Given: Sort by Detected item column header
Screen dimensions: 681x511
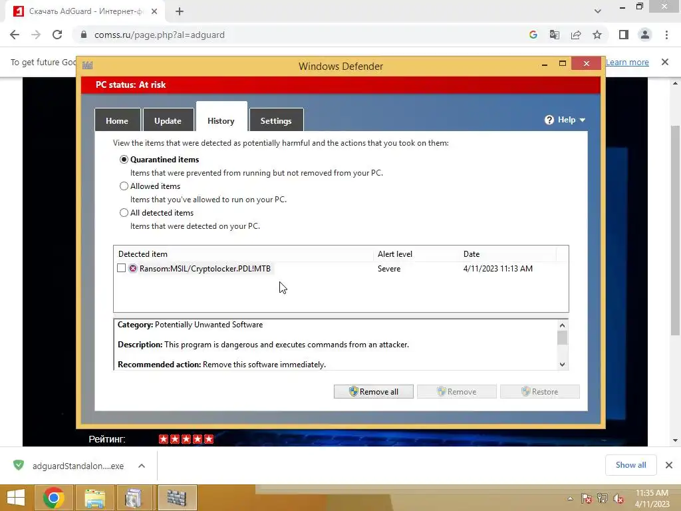Looking at the screenshot, I should pos(243,254).
